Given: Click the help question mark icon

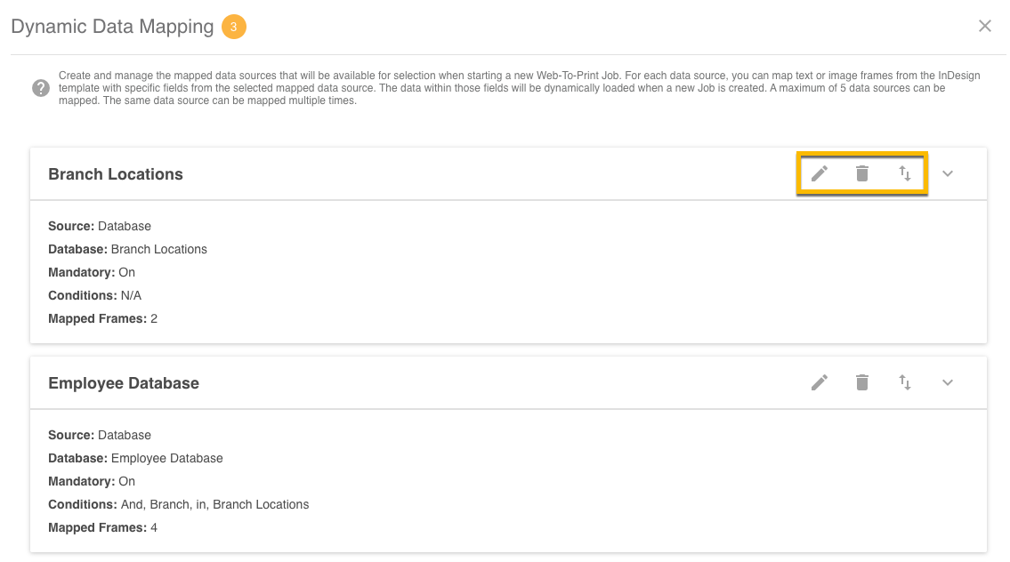Looking at the screenshot, I should coord(41,88).
